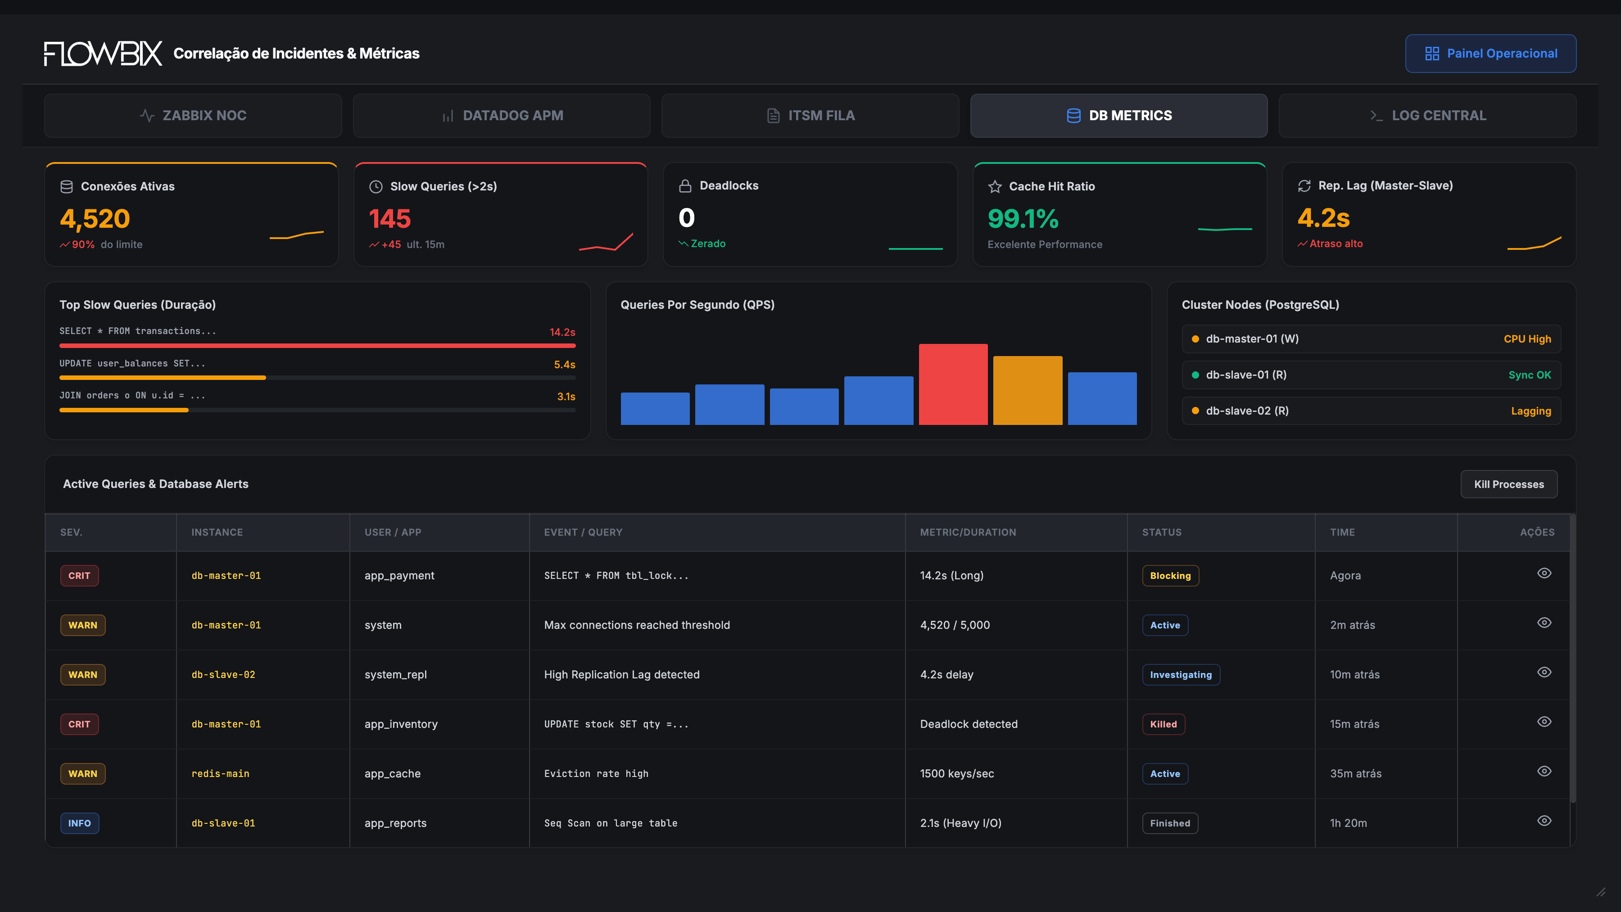
Task: Open the LOG CENTRAL tab
Action: 1427,116
